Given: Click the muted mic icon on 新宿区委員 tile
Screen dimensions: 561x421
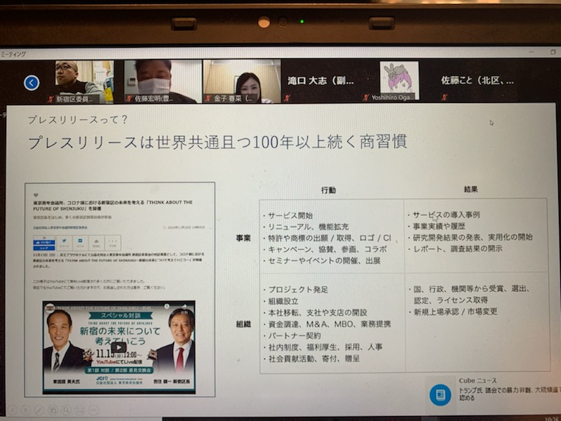Looking at the screenshot, I should click(x=50, y=99).
